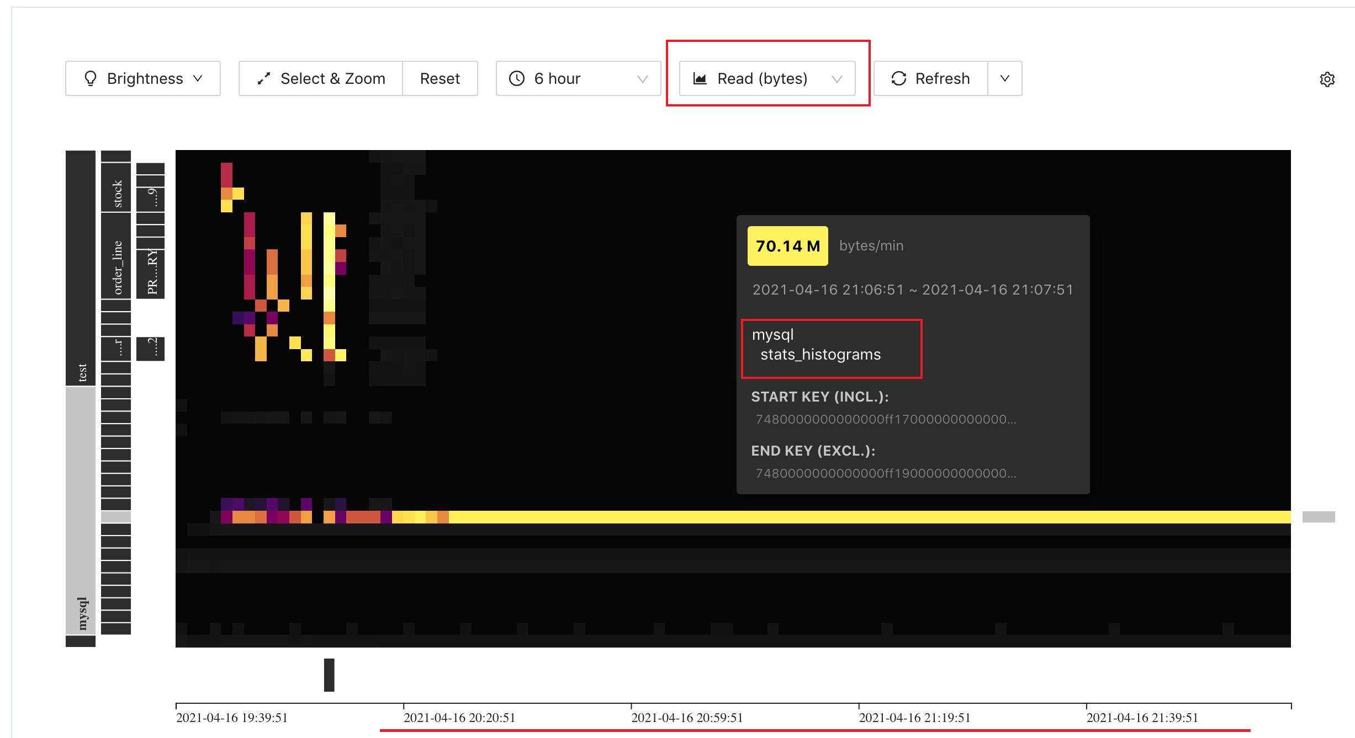Toggle Select & Zoom mode
Screen dimensions: 1355x738
coord(332,78)
